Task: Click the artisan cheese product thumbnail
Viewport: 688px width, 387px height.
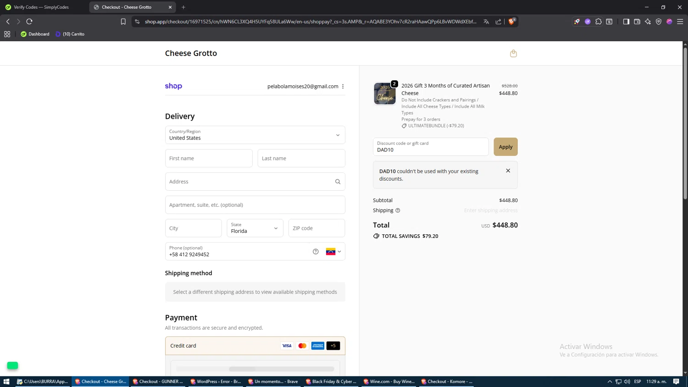Action: (385, 94)
